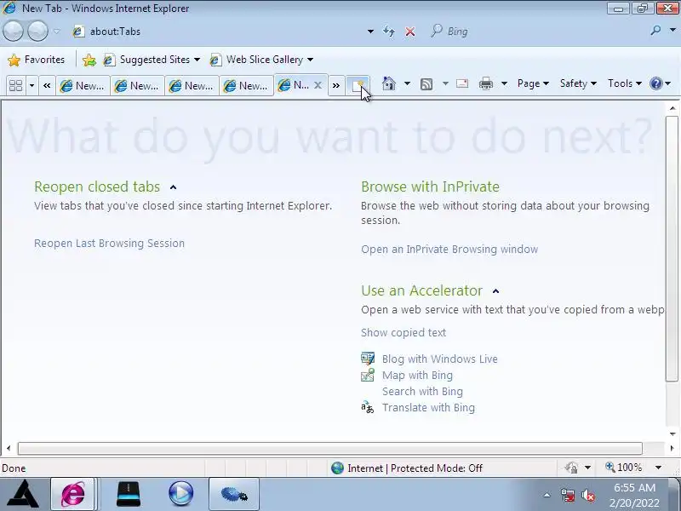Click the Print icon

485,83
